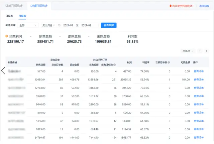
Task: Go to the next page arrow
Action: 207,51
